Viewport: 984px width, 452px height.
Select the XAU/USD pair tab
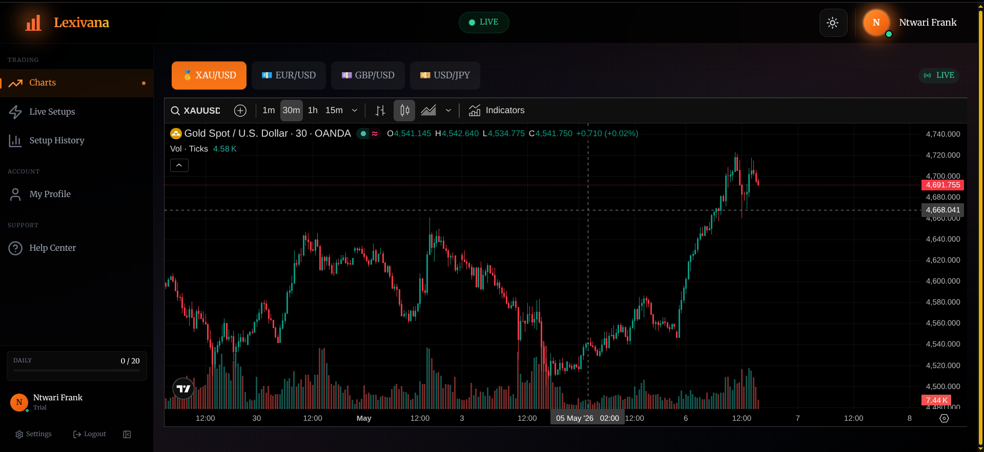(x=209, y=75)
